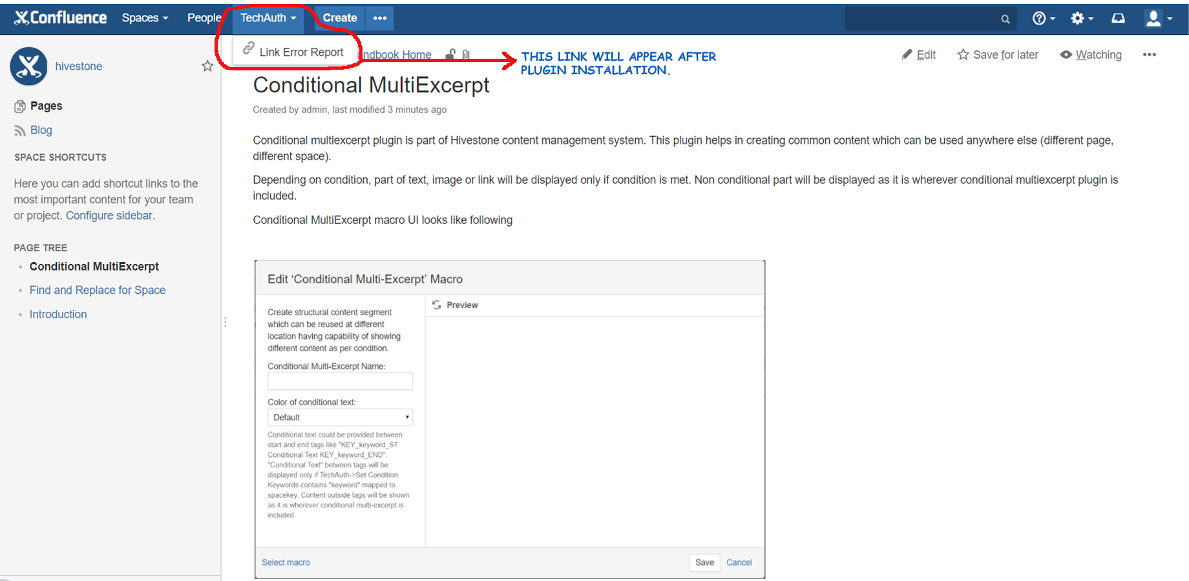Click the attachments paperclip icon
Screen dimensions: 1189x581
tap(466, 55)
